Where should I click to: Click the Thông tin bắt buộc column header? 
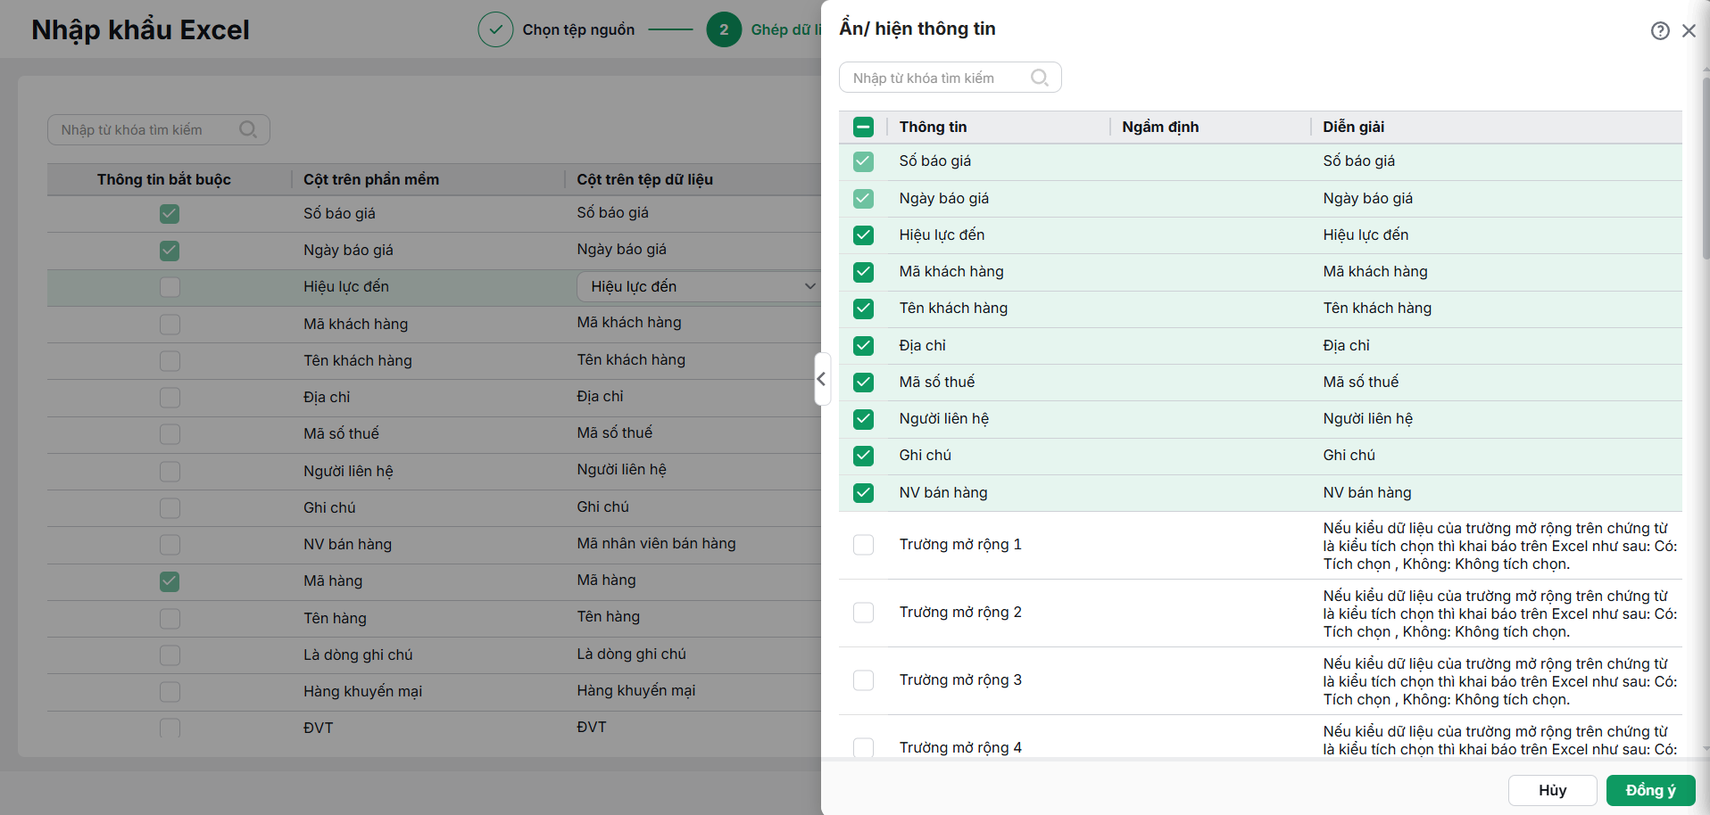tap(164, 179)
